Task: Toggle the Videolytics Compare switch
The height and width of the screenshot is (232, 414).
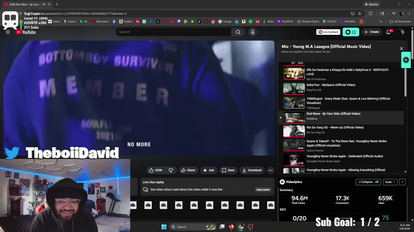Action: coord(368,182)
